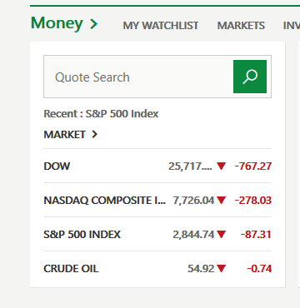Viewport: 300px width, 308px height.
Task: Open the CRUDE OIL quote row
Action: [157, 269]
